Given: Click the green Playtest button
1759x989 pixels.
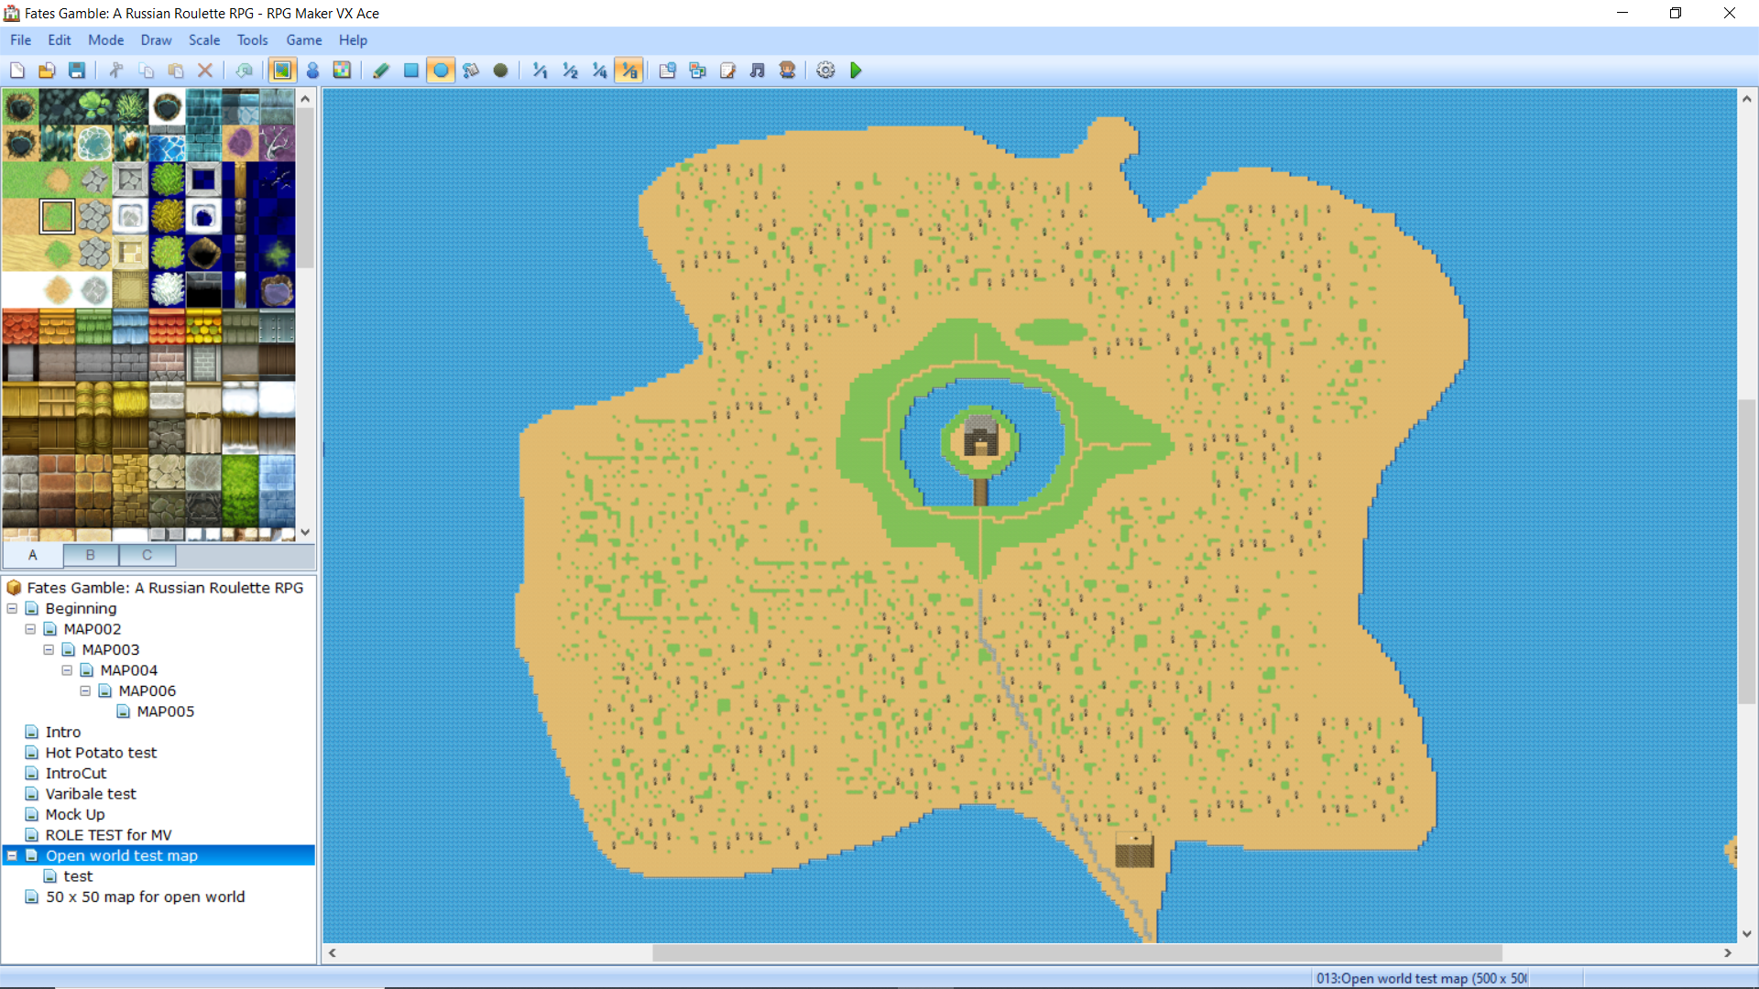Looking at the screenshot, I should coord(856,71).
